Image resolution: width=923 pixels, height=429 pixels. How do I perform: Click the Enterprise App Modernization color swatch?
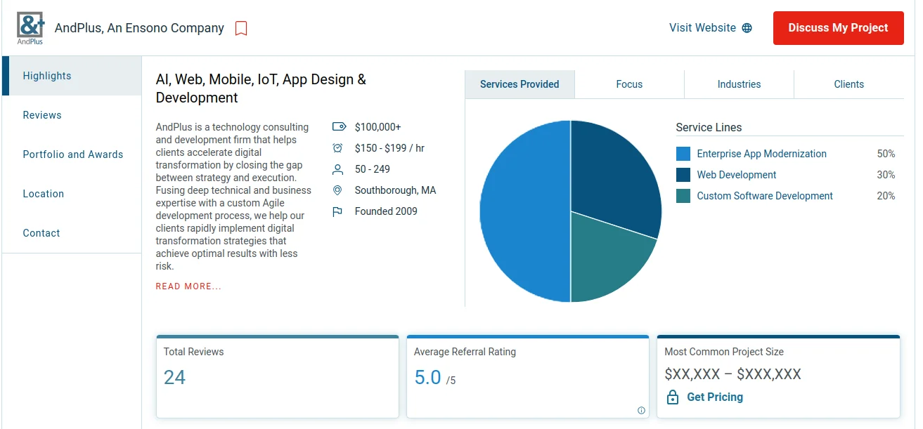point(683,154)
